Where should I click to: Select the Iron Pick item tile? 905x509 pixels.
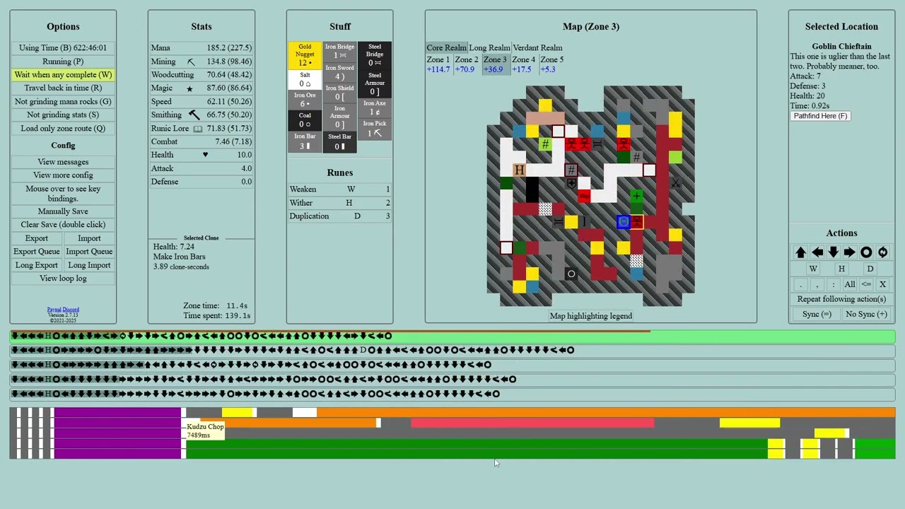(x=375, y=129)
